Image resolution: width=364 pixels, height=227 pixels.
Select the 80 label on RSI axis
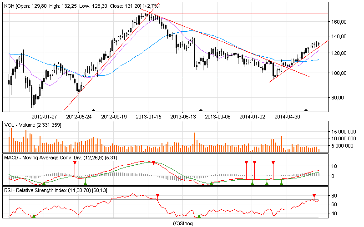(x=334, y=196)
